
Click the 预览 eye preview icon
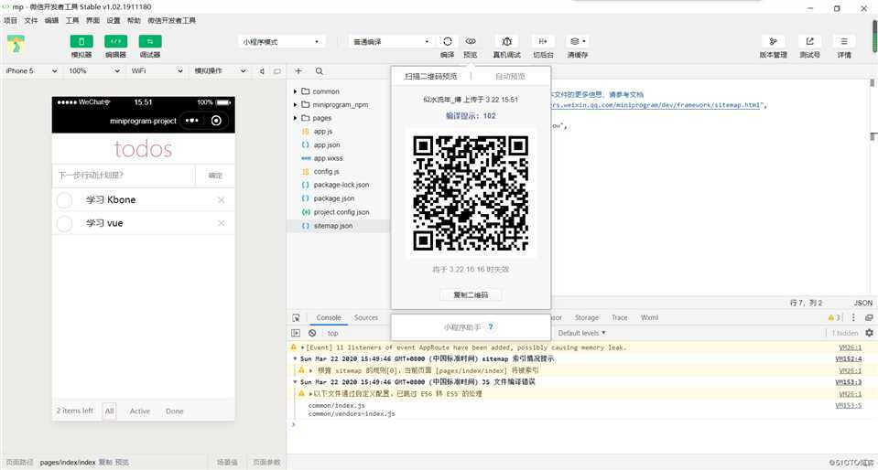pos(471,41)
